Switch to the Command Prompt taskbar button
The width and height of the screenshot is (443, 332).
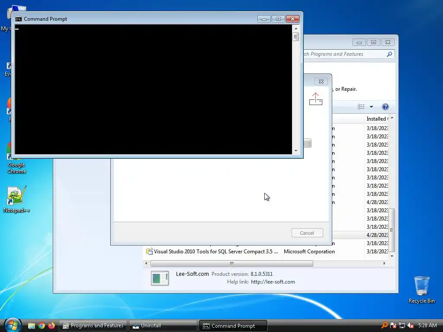point(233,326)
